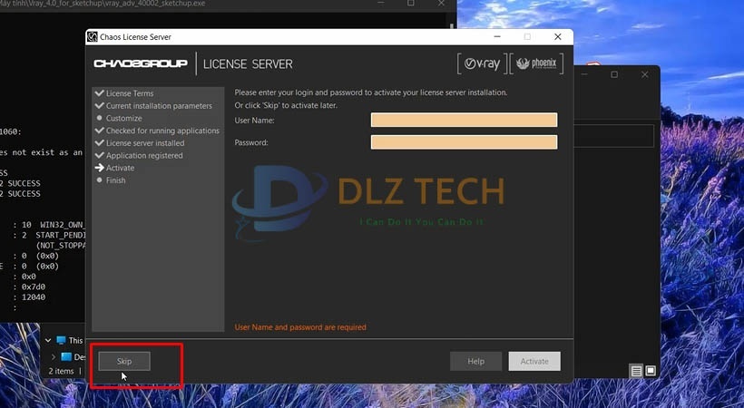The height and width of the screenshot is (408, 744).
Task: Select the Customize step in sidebar
Action: click(x=123, y=118)
